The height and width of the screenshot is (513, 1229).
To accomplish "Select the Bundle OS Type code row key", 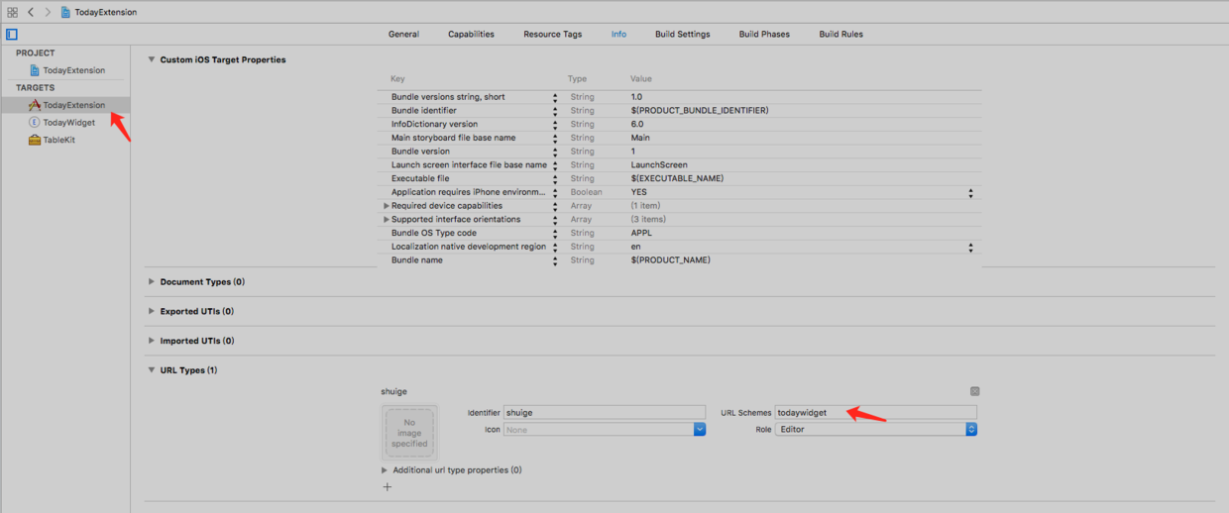I will pyautogui.click(x=434, y=234).
